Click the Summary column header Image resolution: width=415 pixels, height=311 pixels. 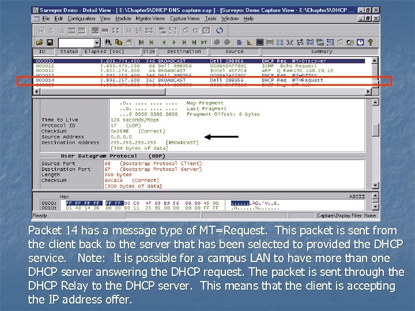[321, 52]
